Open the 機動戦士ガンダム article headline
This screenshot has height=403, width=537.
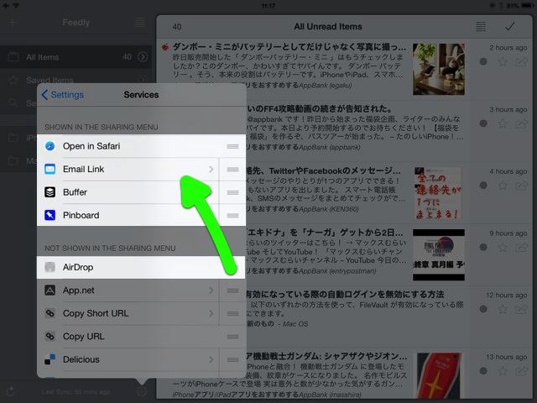pyautogui.click(x=327, y=356)
